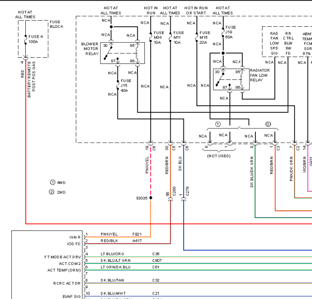
Task: Select the FUSE BLOCK label
Action: (57, 24)
